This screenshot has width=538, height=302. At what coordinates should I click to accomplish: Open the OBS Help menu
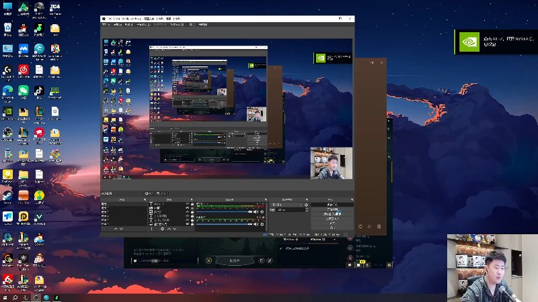pyautogui.click(x=203, y=25)
